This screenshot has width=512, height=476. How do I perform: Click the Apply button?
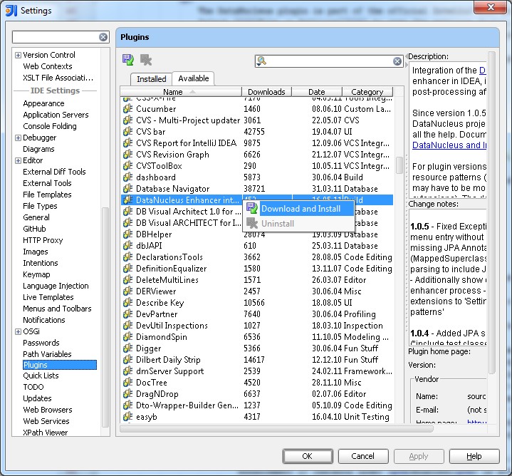coord(419,456)
